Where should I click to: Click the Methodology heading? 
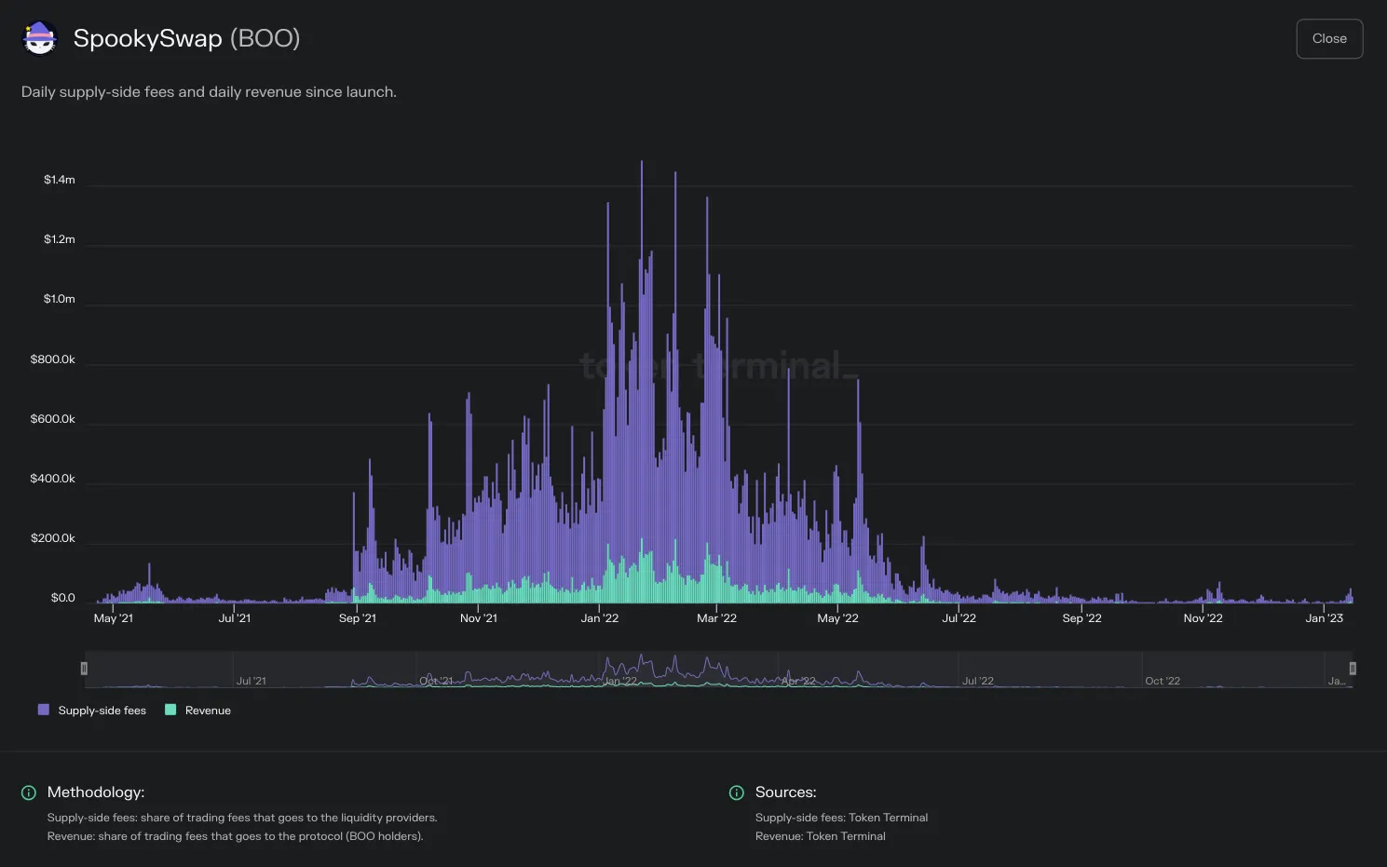pos(96,792)
